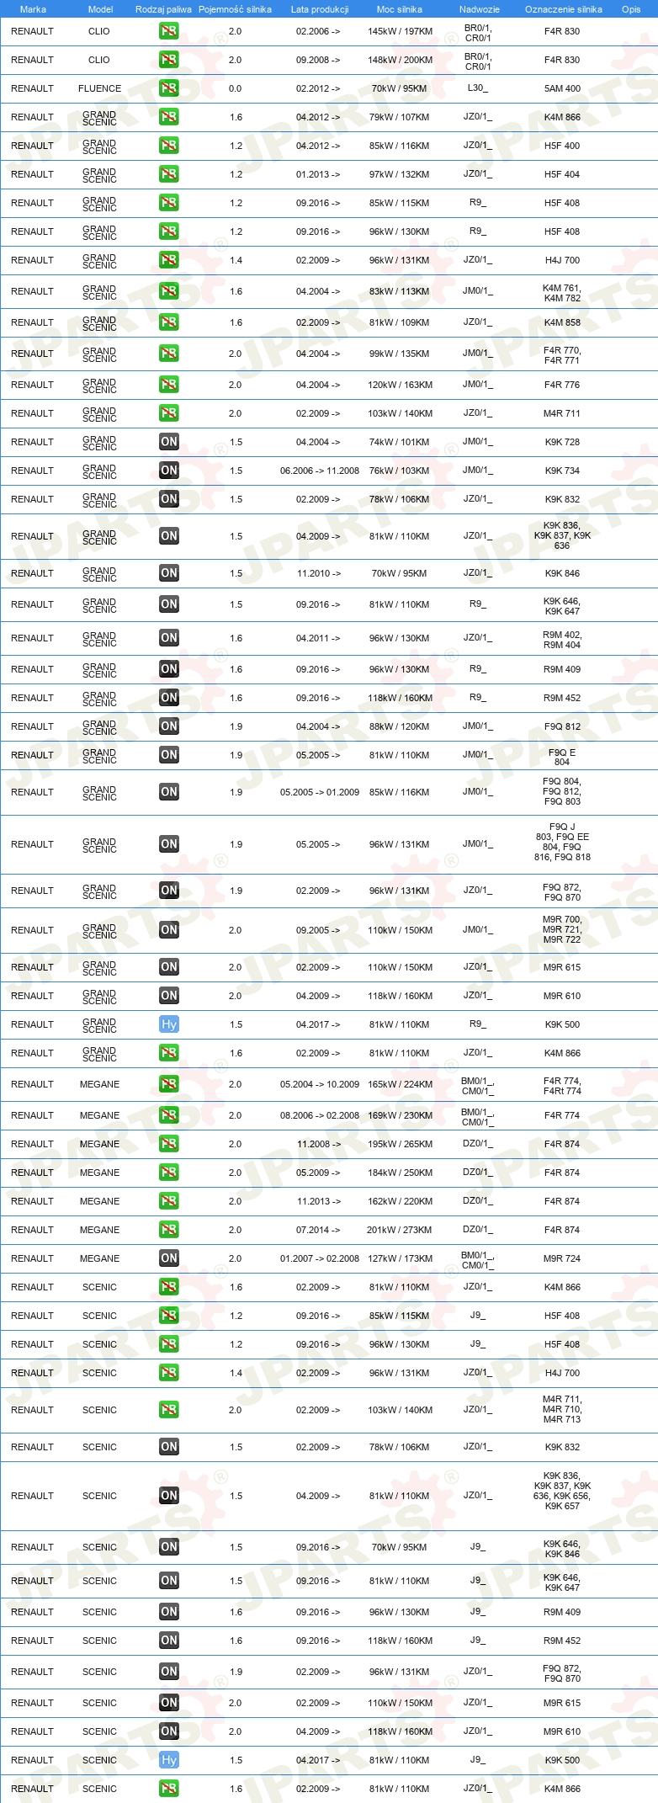Viewport: 658px width, 1803px height.
Task: Click ON diesel icon in M9R 700, M9R 721 row
Action: [168, 930]
